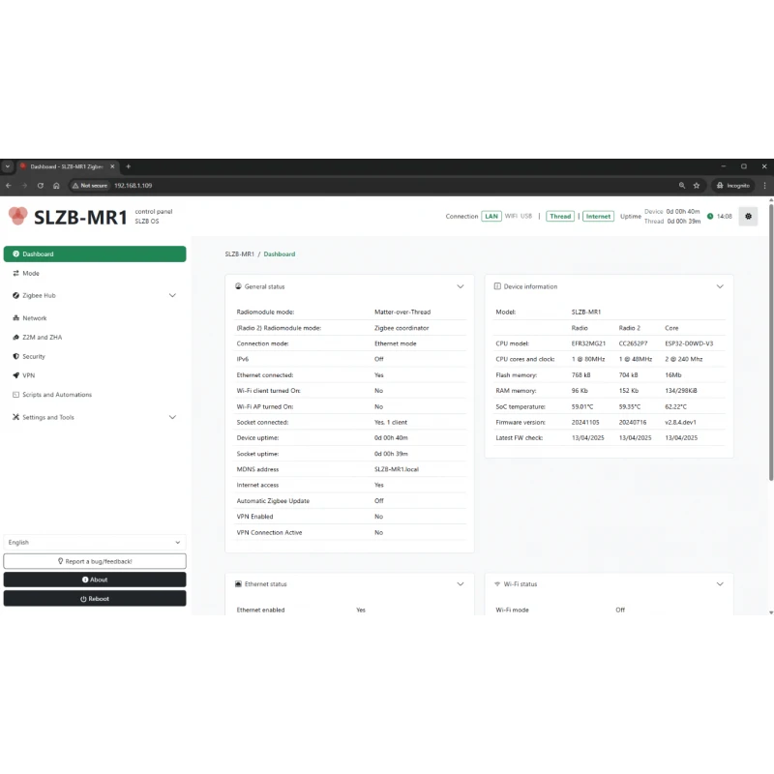Viewport: 774px width, 774px height.
Task: Click the Incognito profile indicator
Action: [733, 185]
